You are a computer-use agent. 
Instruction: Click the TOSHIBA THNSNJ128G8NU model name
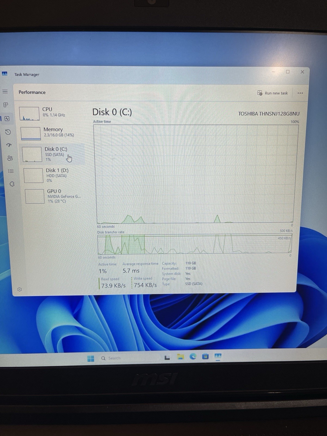269,114
